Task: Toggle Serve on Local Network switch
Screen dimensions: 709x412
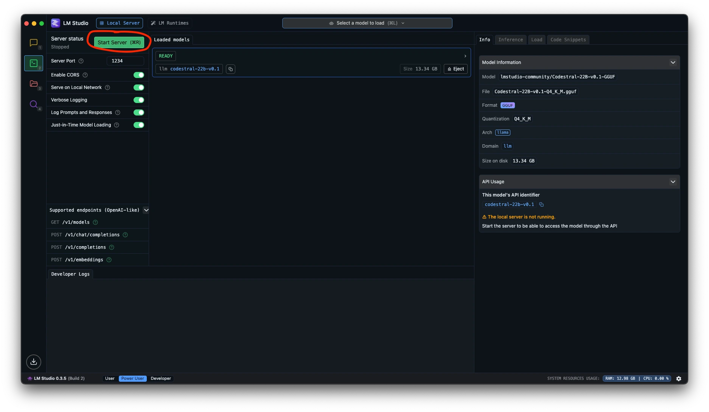Action: tap(139, 87)
